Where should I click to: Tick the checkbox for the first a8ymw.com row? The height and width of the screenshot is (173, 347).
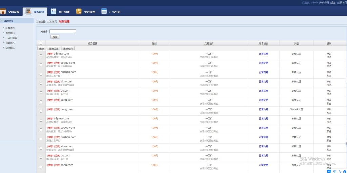[x=41, y=55]
